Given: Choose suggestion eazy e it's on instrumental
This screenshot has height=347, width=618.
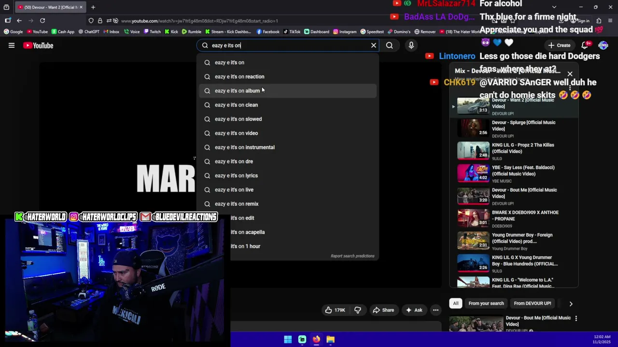Looking at the screenshot, I should click(x=288, y=147).
